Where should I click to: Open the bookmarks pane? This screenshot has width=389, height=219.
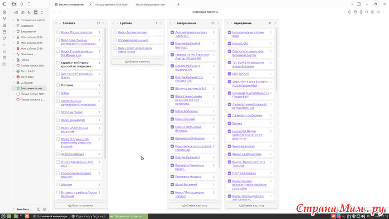click(28, 4)
